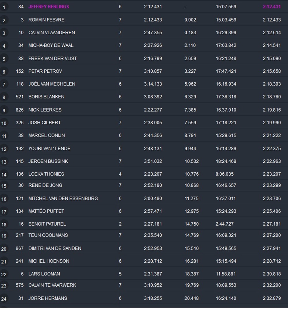Click the position 24 circle badge
Viewport: 288px width, 313px height.
pos(4,299)
